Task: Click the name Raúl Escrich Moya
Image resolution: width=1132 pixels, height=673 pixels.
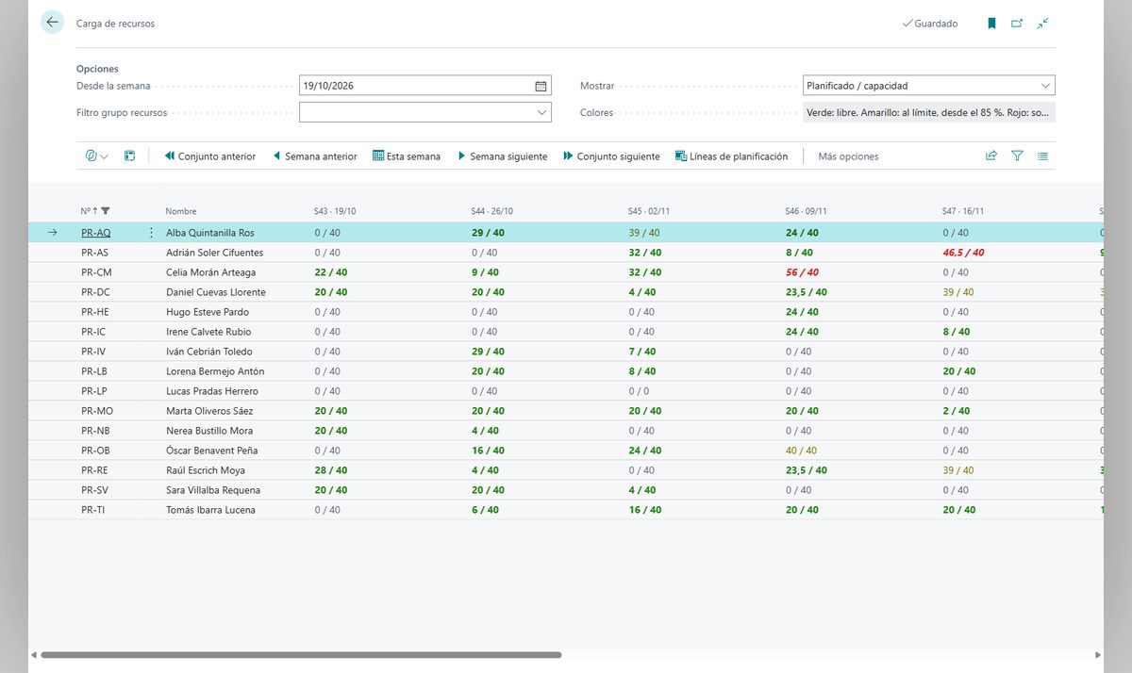Action: pyautogui.click(x=206, y=470)
